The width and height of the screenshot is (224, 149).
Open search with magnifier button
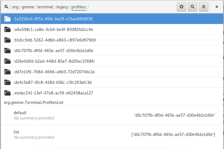click(x=193, y=7)
